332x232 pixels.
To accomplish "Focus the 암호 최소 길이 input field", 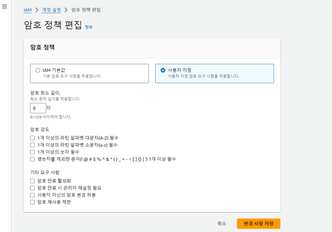I will (x=38, y=108).
